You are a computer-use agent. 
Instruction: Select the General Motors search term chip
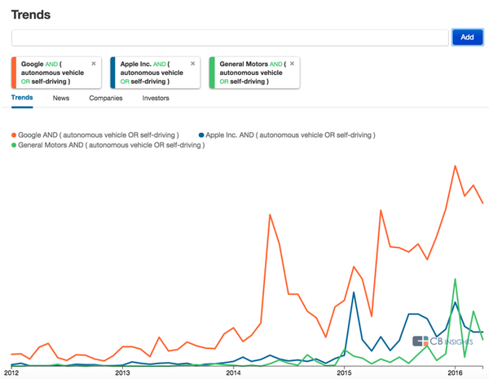click(249, 73)
